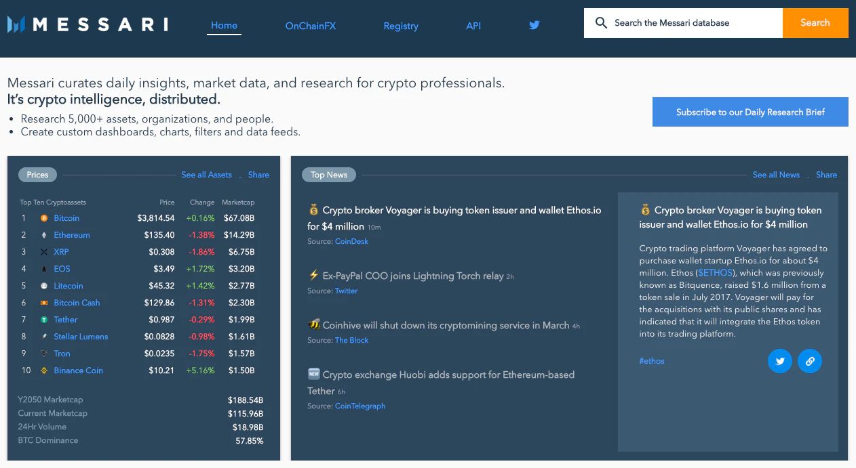Screen dimensions: 856x468
Task: Select the Ex-PayPal COO Lightning Torch headline
Action: click(x=413, y=276)
